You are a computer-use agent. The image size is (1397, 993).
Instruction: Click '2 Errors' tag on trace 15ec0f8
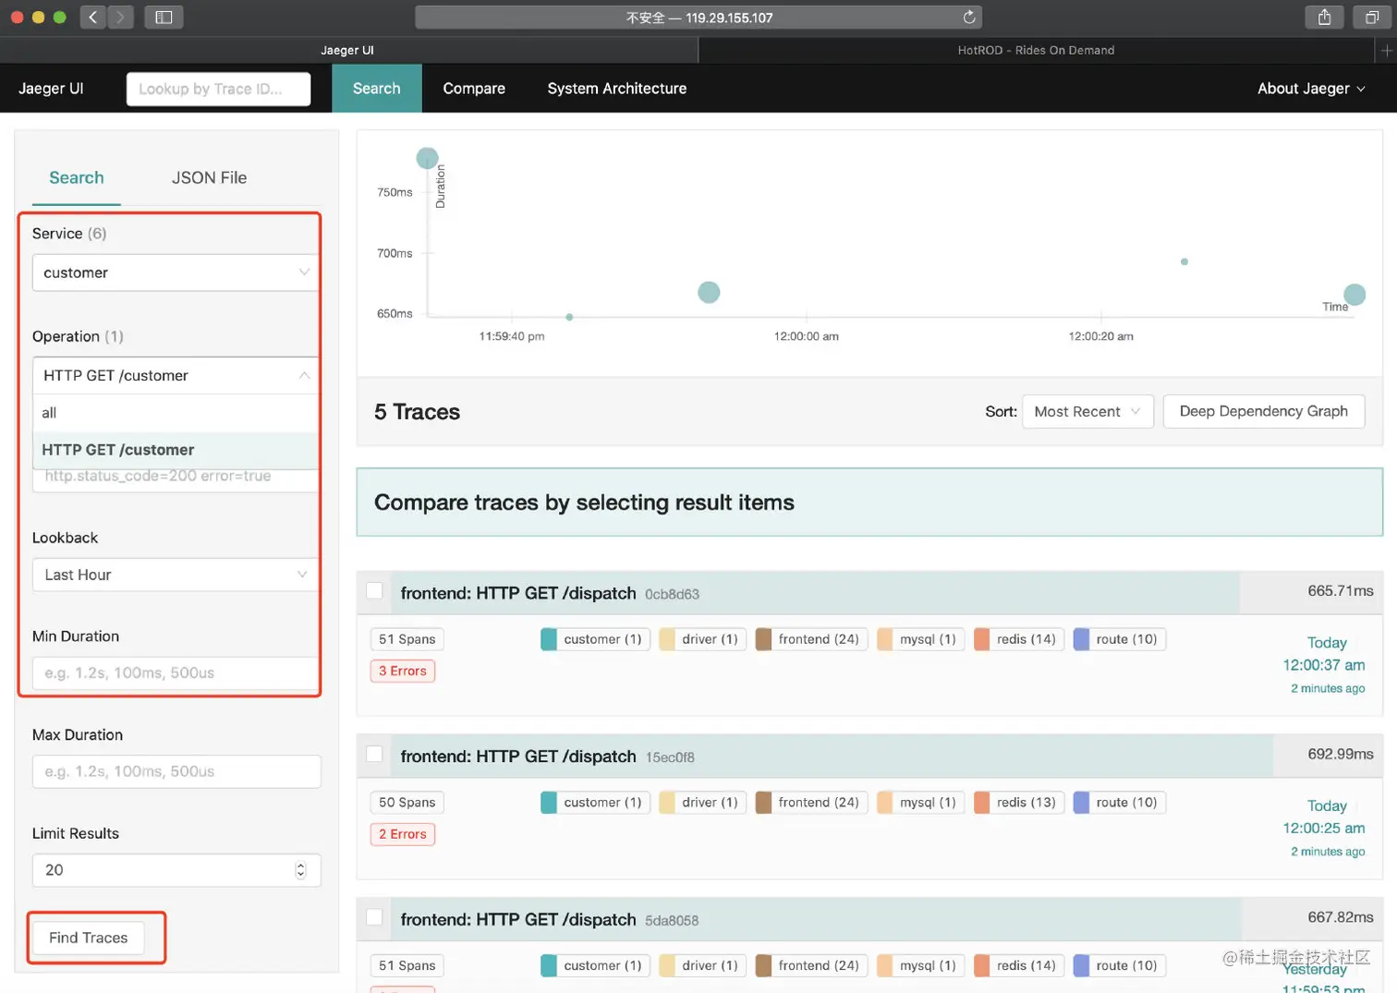pos(403,834)
